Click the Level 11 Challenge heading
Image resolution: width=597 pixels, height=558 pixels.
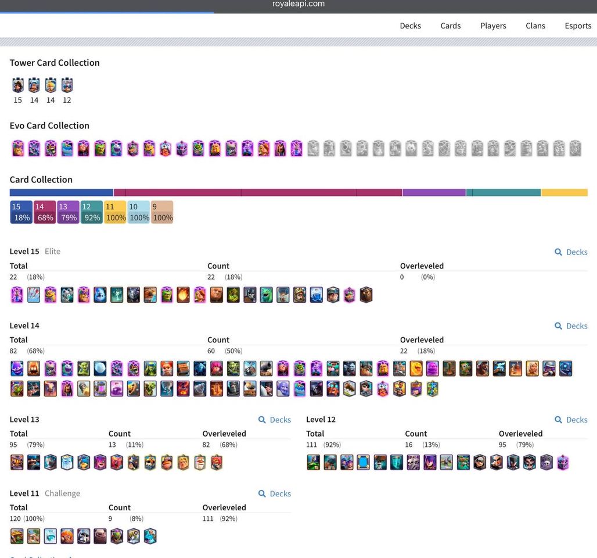45,493
